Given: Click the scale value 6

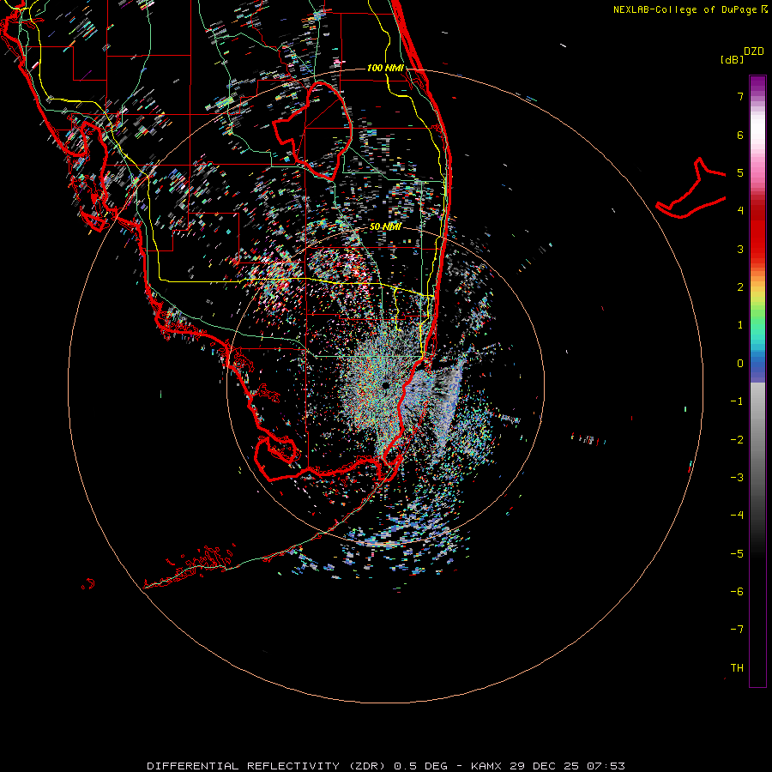Looking at the screenshot, I should click(740, 135).
